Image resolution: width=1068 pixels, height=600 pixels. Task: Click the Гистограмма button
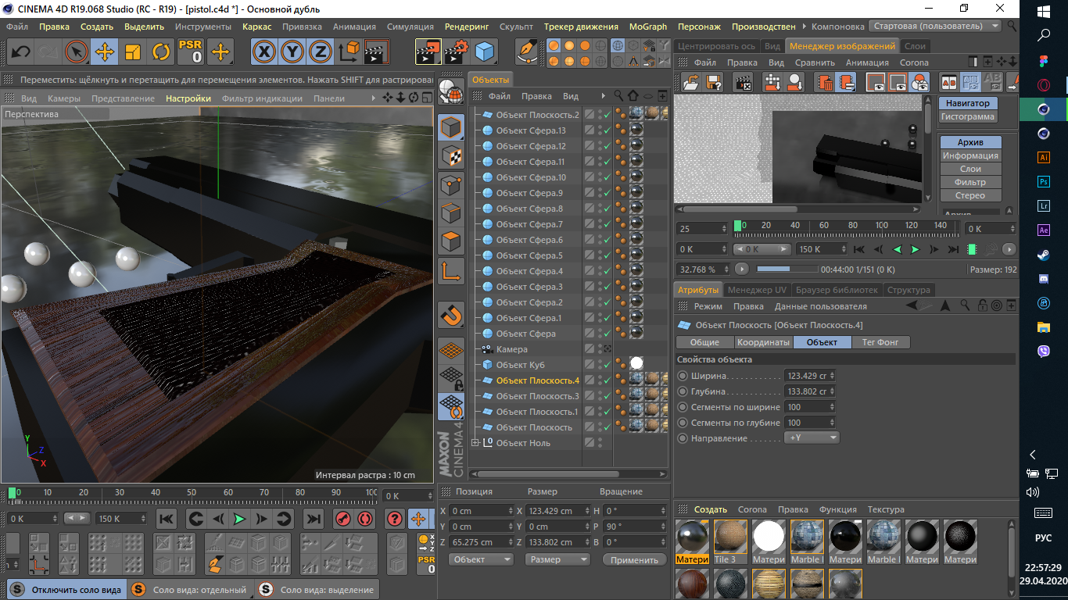click(x=968, y=116)
